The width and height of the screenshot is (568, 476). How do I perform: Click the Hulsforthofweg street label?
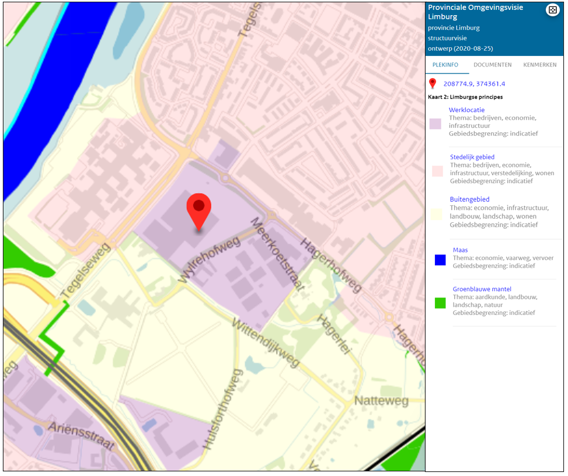pos(222,409)
